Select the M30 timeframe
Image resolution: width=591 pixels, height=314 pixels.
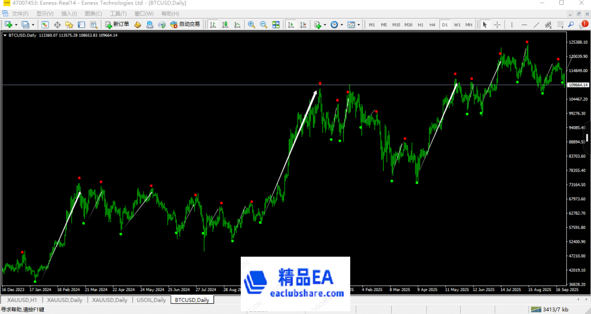[x=408, y=25]
